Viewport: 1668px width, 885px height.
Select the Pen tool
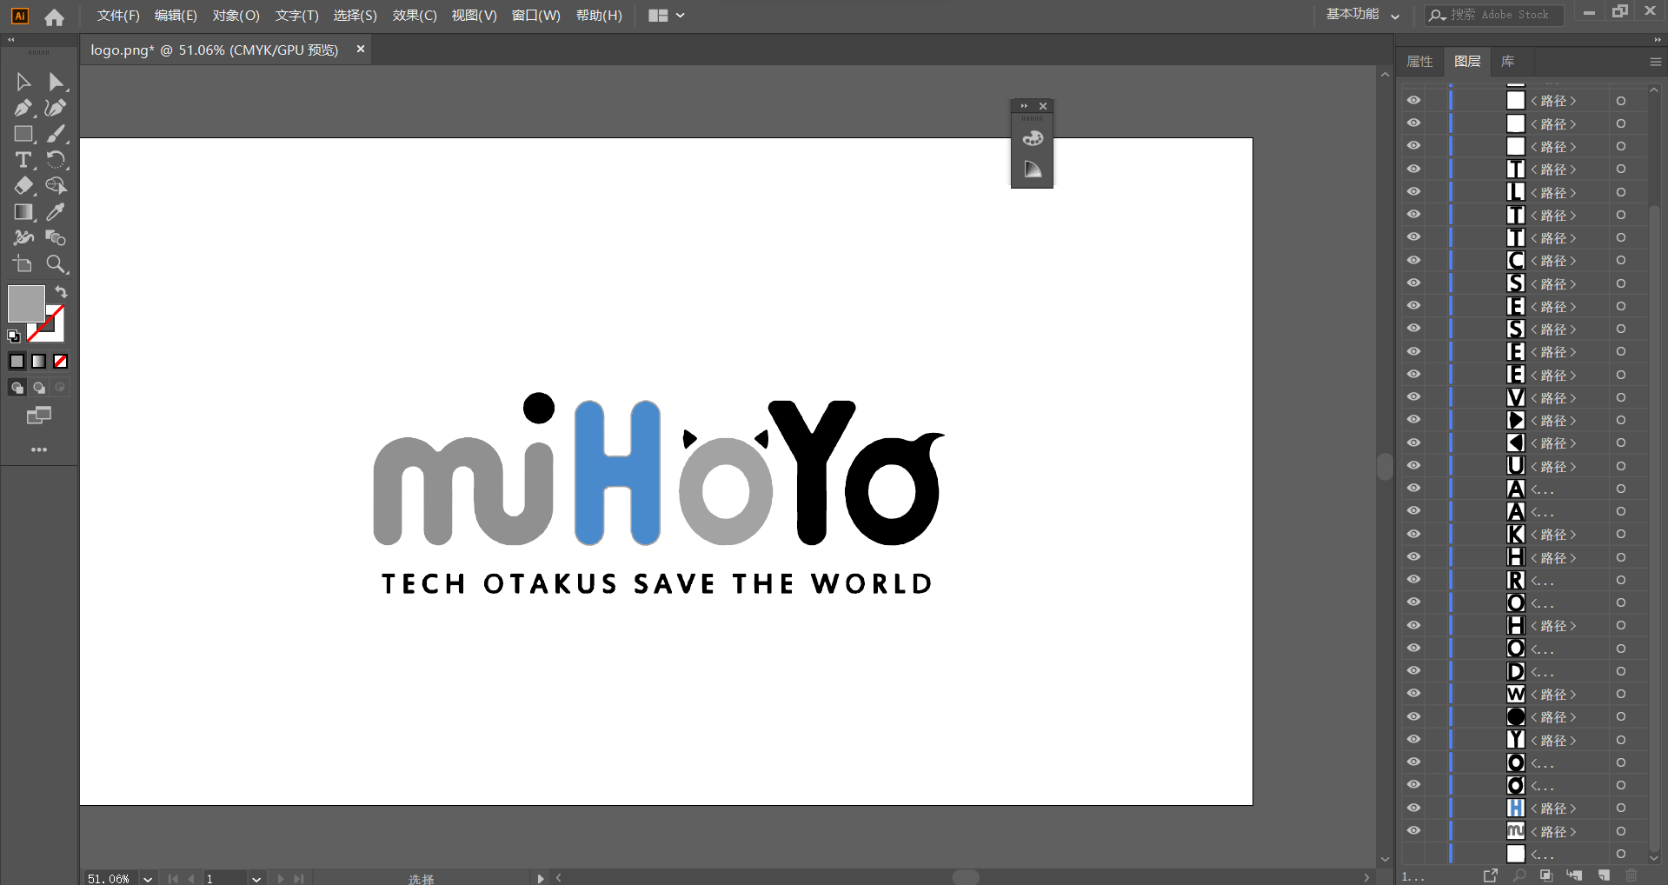click(x=23, y=108)
